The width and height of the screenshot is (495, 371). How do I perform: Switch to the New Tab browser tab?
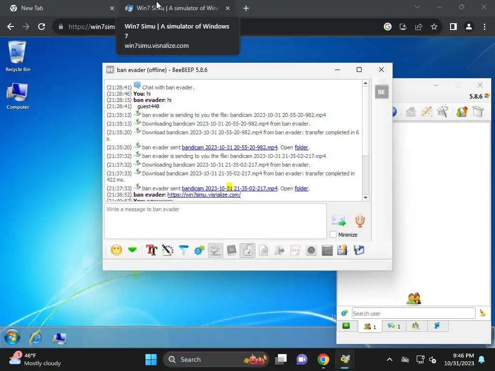[x=61, y=8]
